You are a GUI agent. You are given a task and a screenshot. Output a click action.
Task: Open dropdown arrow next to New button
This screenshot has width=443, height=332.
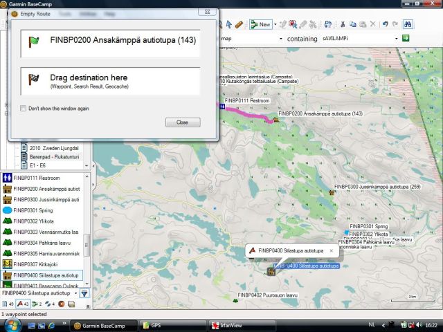coord(275,24)
